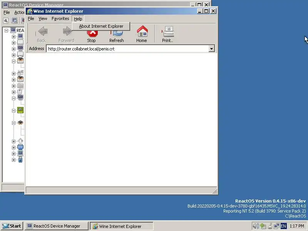Collapse the black chip device node
308x231 pixels.
point(13,123)
